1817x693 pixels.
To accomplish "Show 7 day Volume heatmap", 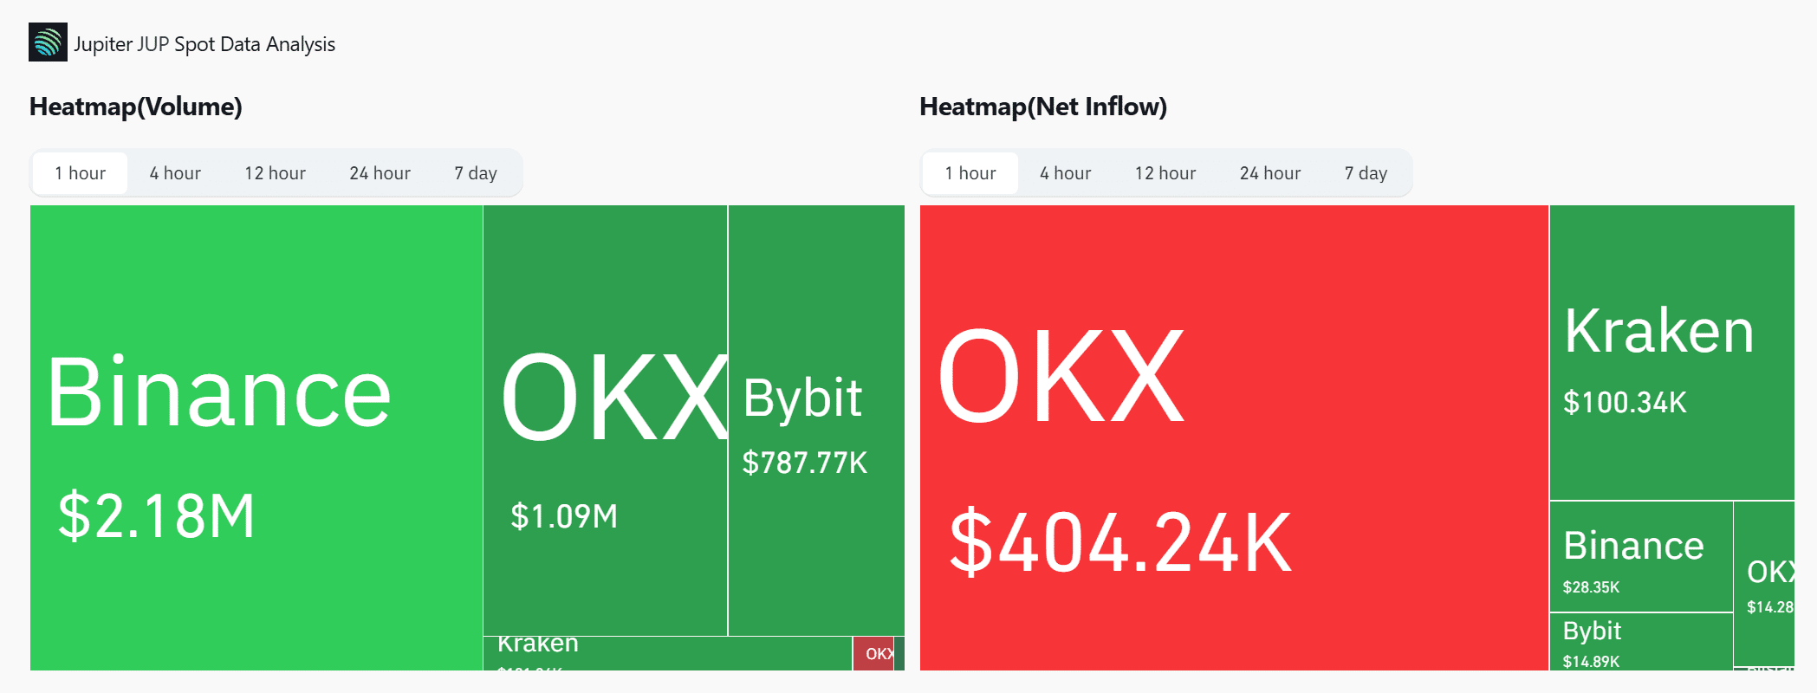I will tap(476, 173).
